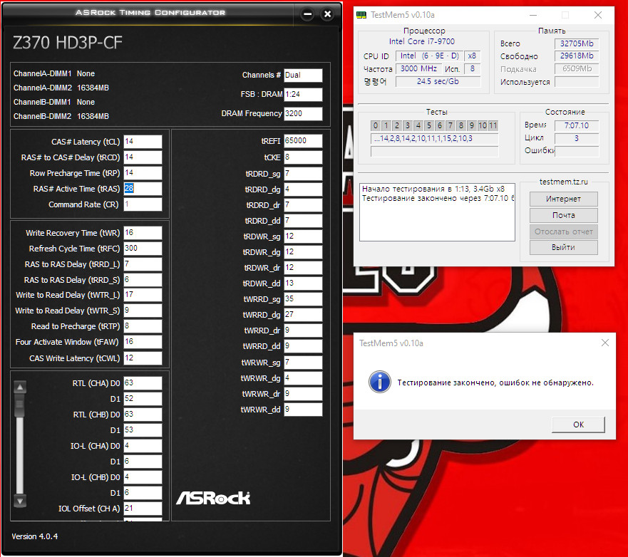Click the test sequence text ...14,2,8,14,2,10,11

pyautogui.click(x=434, y=139)
